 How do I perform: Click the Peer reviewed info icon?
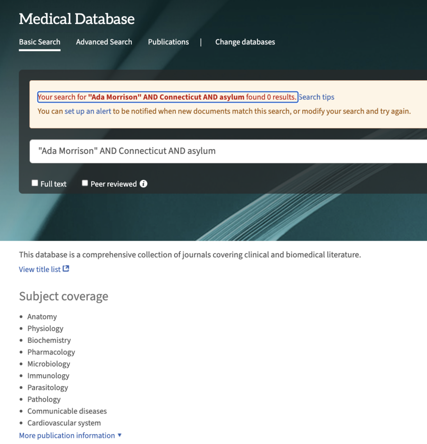coord(143,183)
